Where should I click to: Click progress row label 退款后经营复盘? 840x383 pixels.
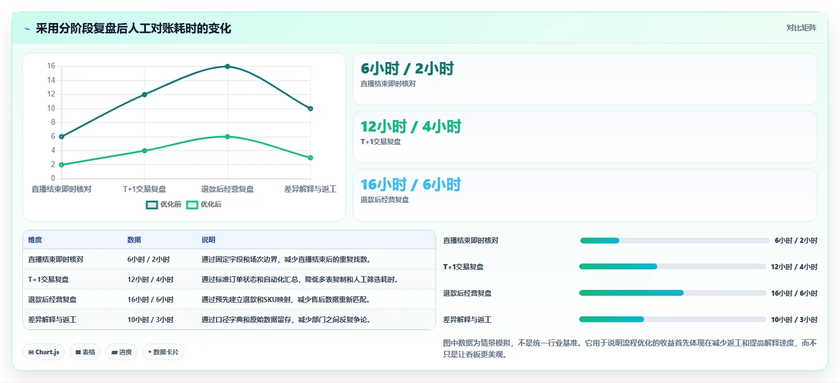click(467, 293)
